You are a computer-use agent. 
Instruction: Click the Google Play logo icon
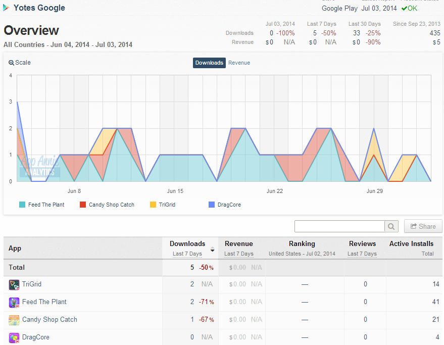pyautogui.click(x=6, y=8)
